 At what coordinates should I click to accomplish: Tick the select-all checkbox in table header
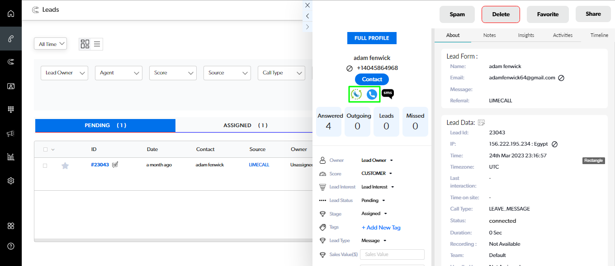coord(45,149)
